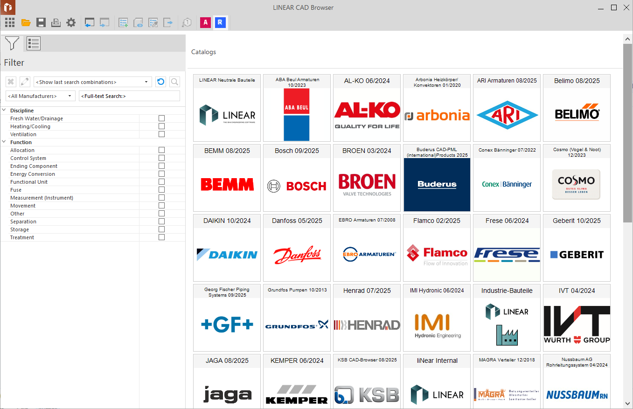The image size is (633, 409).
Task: Check the Energy Conversion checkbox
Action: (161, 174)
